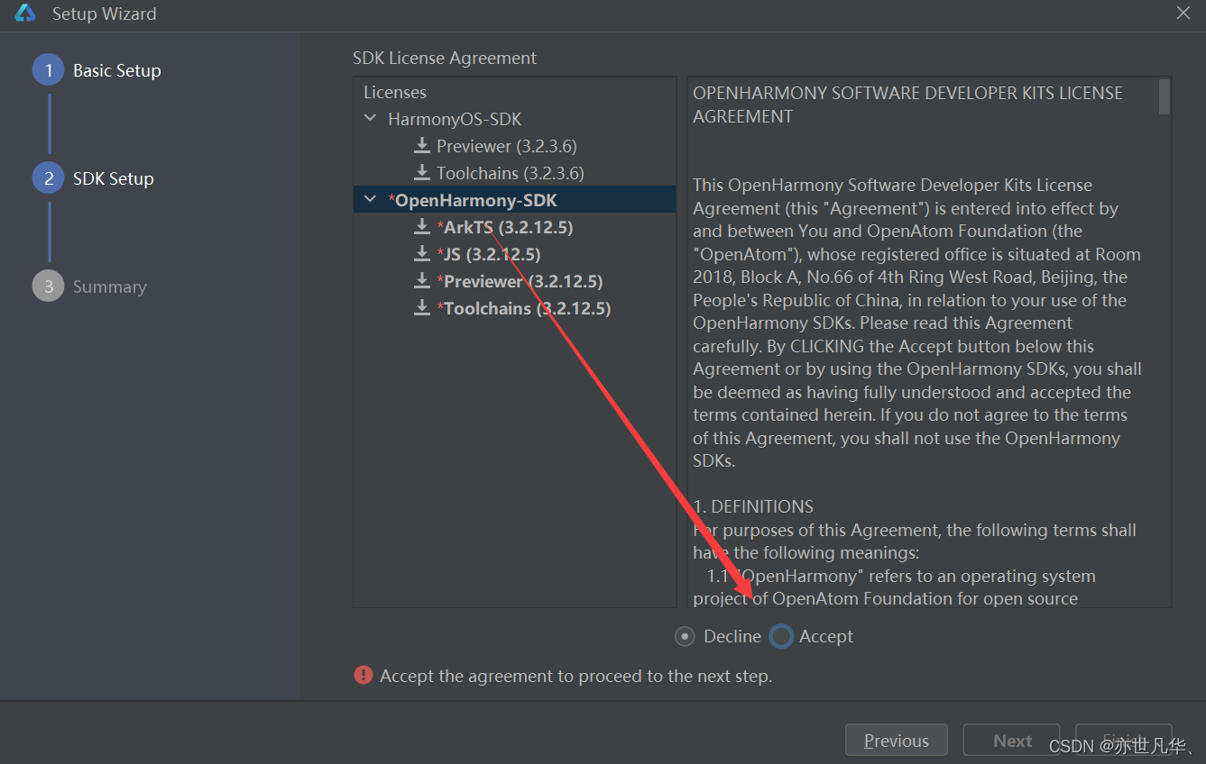Select OpenHarmony Toolchains (3.2.12.5) row

[514, 308]
